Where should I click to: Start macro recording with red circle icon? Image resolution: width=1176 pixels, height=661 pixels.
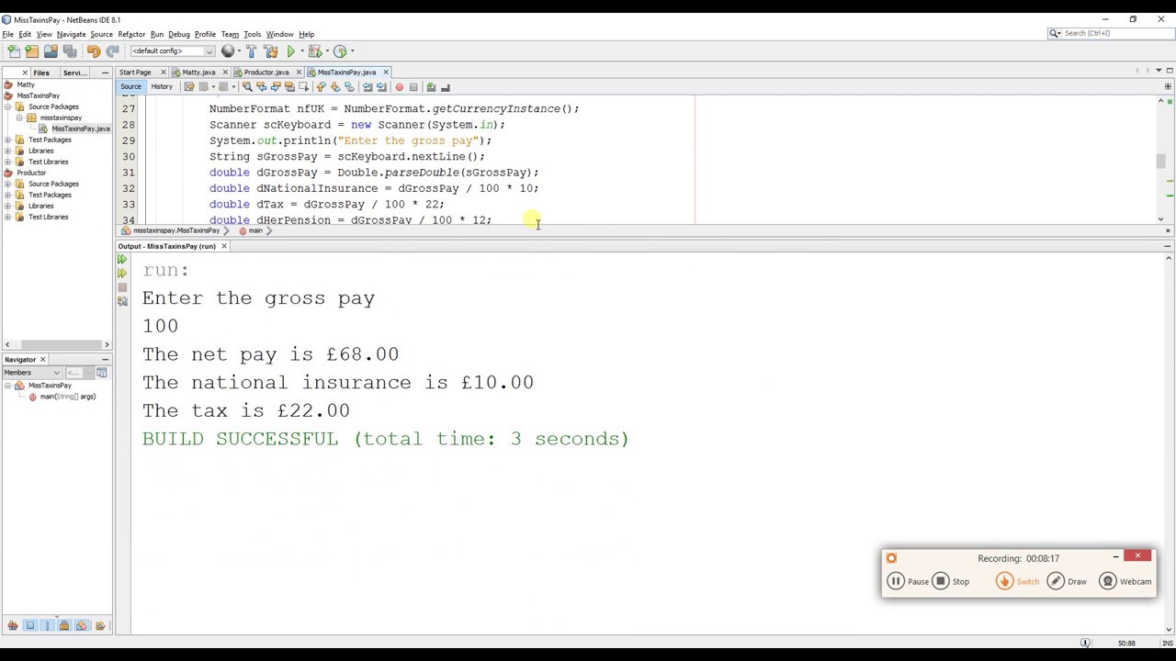click(x=399, y=87)
